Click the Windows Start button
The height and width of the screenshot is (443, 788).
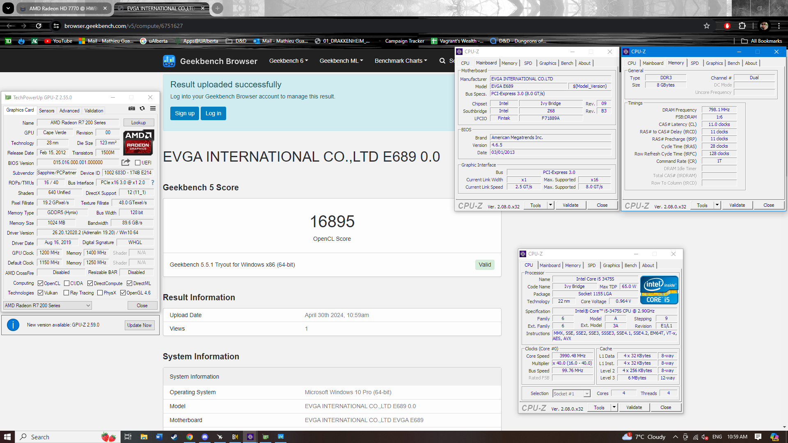coord(7,437)
